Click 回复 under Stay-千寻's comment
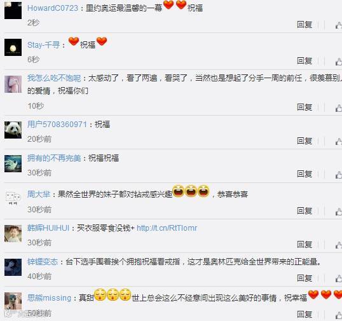The width and height of the screenshot is (342, 321). (x=304, y=61)
